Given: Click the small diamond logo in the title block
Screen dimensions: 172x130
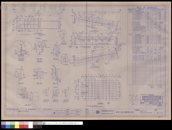Looking at the screenshot, I should (x=54, y=113).
